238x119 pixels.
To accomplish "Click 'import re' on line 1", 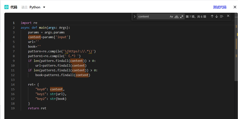I will [29, 23].
